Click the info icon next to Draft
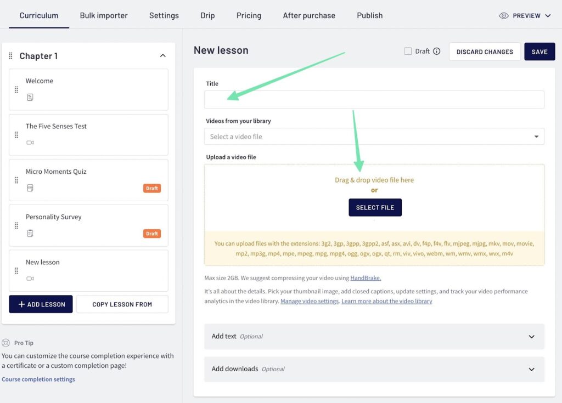Image resolution: width=562 pixels, height=403 pixels. pos(436,51)
